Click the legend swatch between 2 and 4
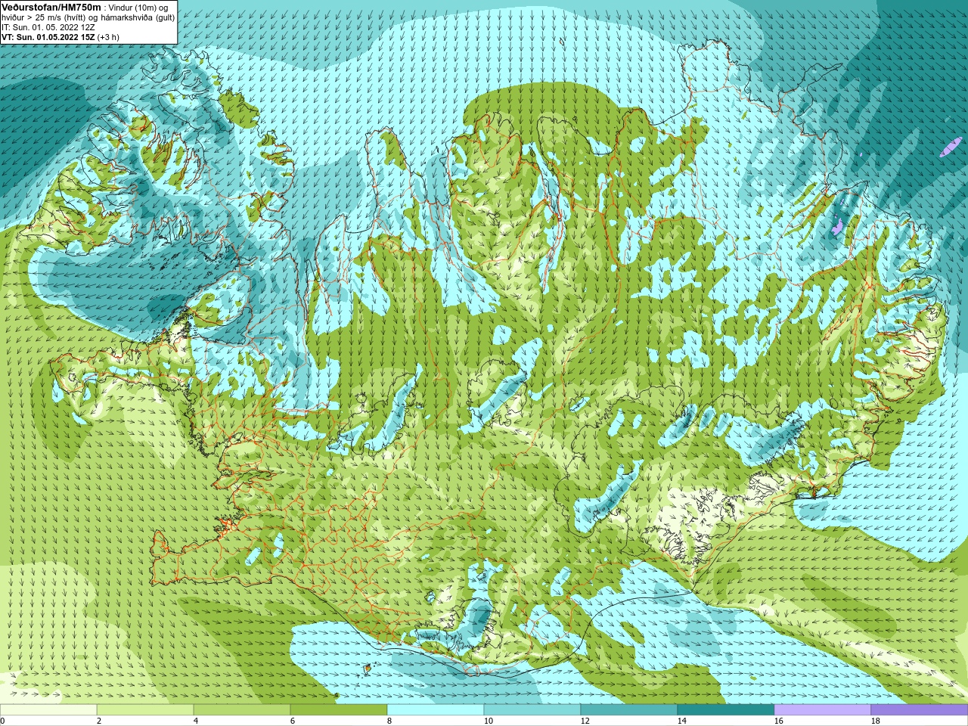This screenshot has height=726, width=968. [145, 710]
